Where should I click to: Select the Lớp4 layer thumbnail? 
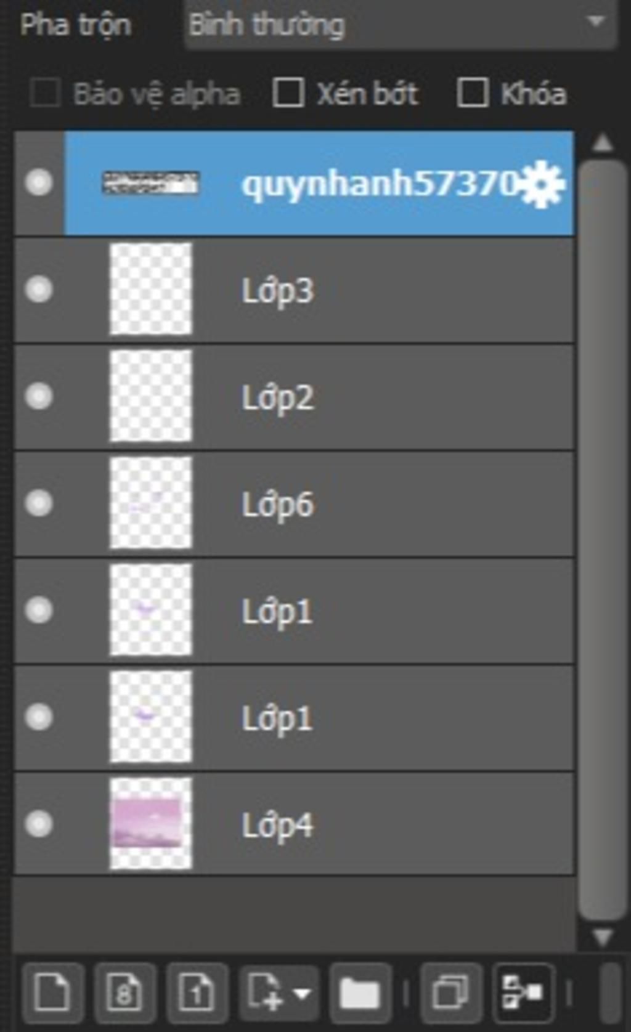(150, 824)
